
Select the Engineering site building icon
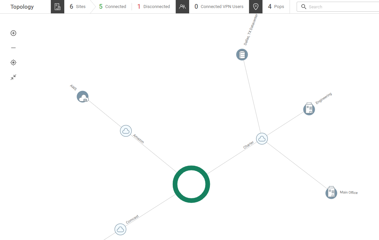coord(309,109)
